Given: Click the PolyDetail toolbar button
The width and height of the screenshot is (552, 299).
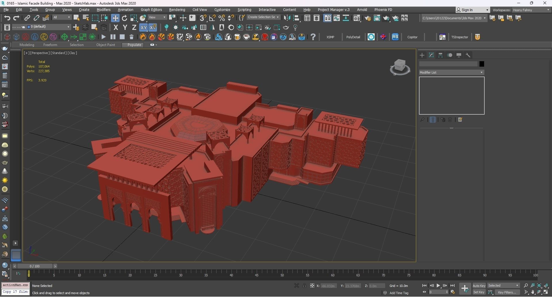Looking at the screenshot, I should (x=353, y=37).
